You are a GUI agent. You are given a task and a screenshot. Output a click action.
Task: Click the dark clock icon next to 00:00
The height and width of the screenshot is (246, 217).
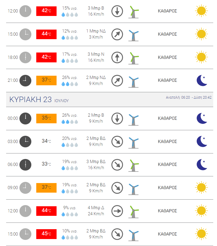pos(25,118)
